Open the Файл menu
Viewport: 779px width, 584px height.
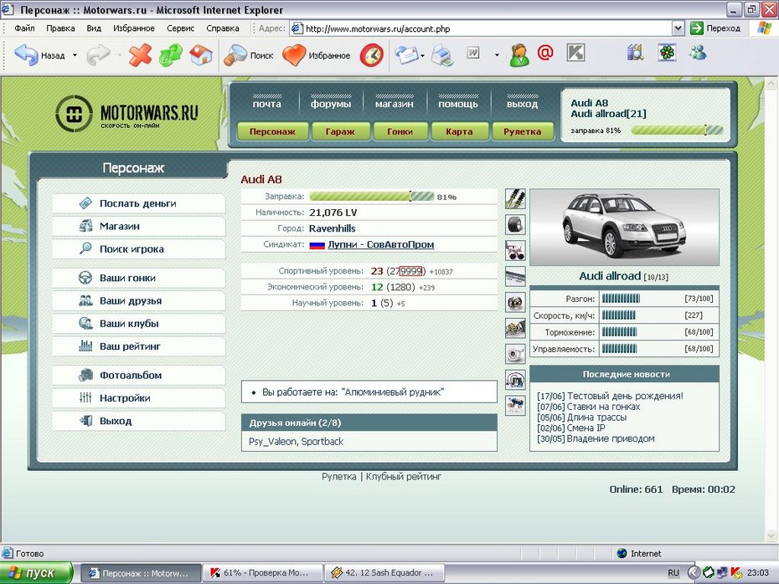(x=24, y=28)
